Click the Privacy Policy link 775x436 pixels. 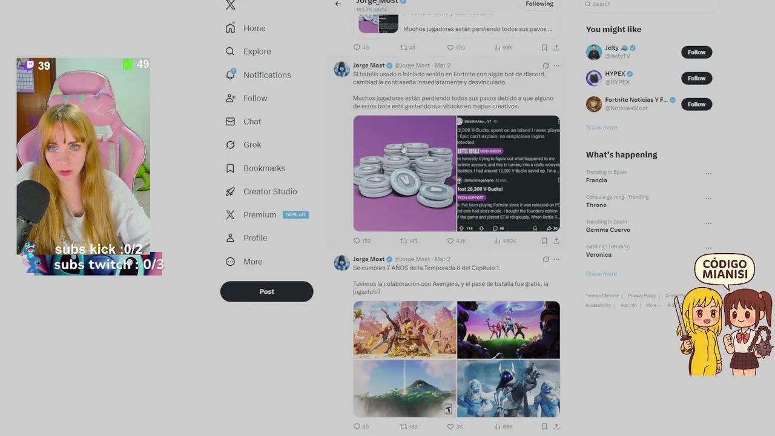642,296
